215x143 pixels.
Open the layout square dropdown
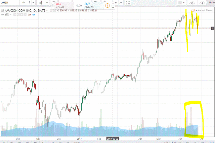[181, 3]
